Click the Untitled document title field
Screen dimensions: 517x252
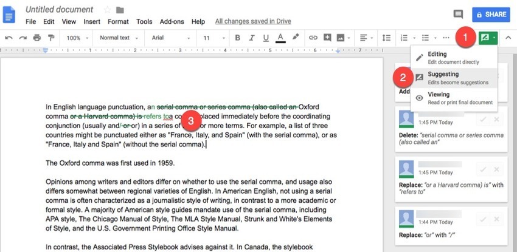pyautogui.click(x=60, y=10)
